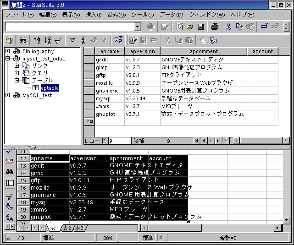Click the Save document floppy icon
Viewport: 294px width, 245px height.
coord(200,27)
